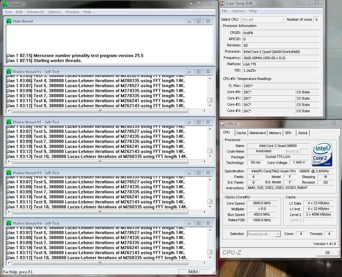
Task: Open the Advanced menu in Prime95
Action: pyautogui.click(x=35, y=12)
